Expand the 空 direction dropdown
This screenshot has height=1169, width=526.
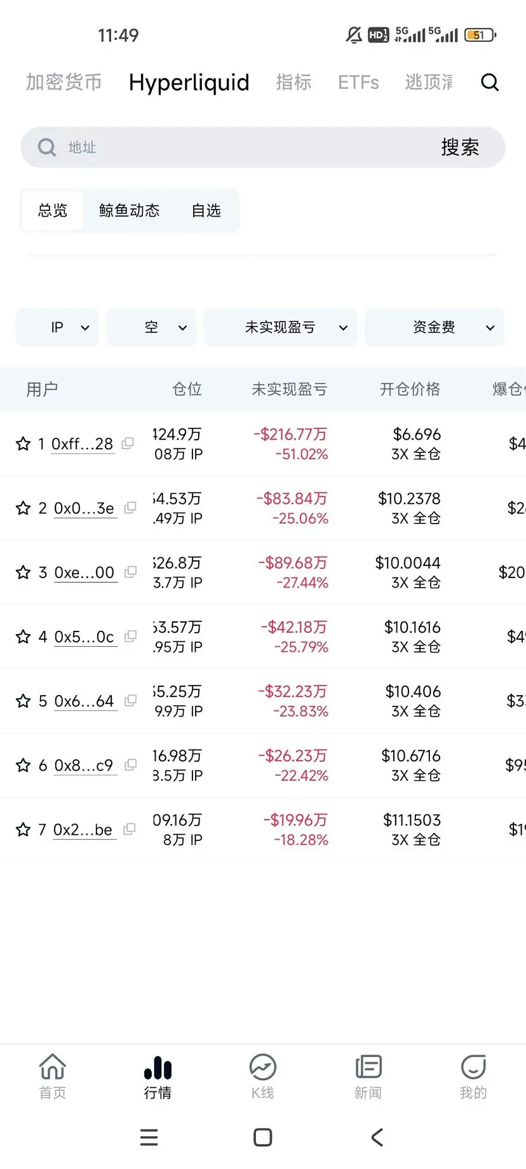point(152,328)
